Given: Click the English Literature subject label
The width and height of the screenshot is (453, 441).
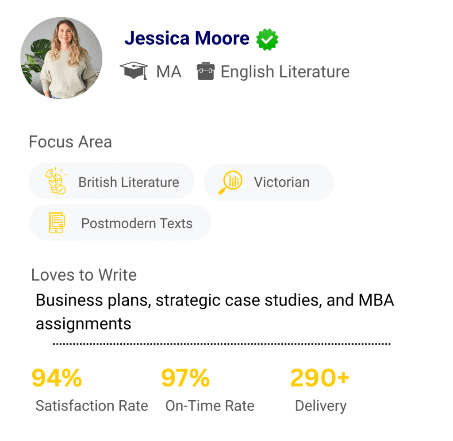Looking at the screenshot, I should [285, 72].
